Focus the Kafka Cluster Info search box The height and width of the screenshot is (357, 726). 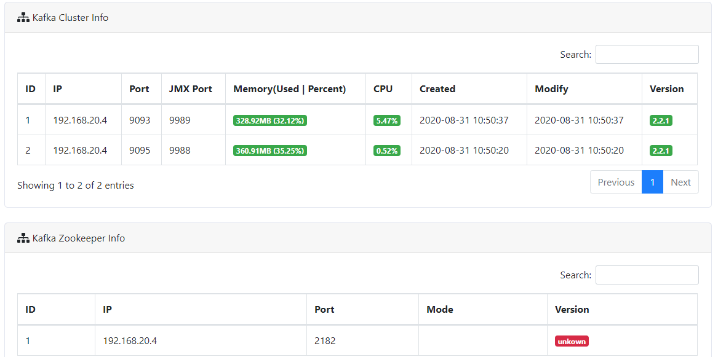click(x=647, y=55)
